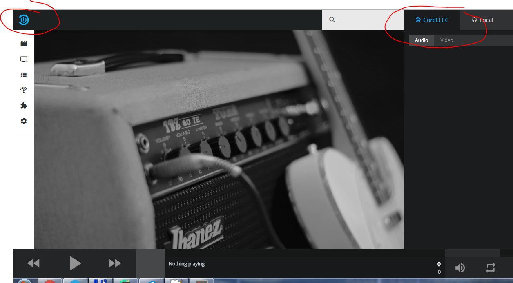Screen dimensions: 513x283
Task: Open Settings gear icon in sidebar
Action: click(24, 121)
